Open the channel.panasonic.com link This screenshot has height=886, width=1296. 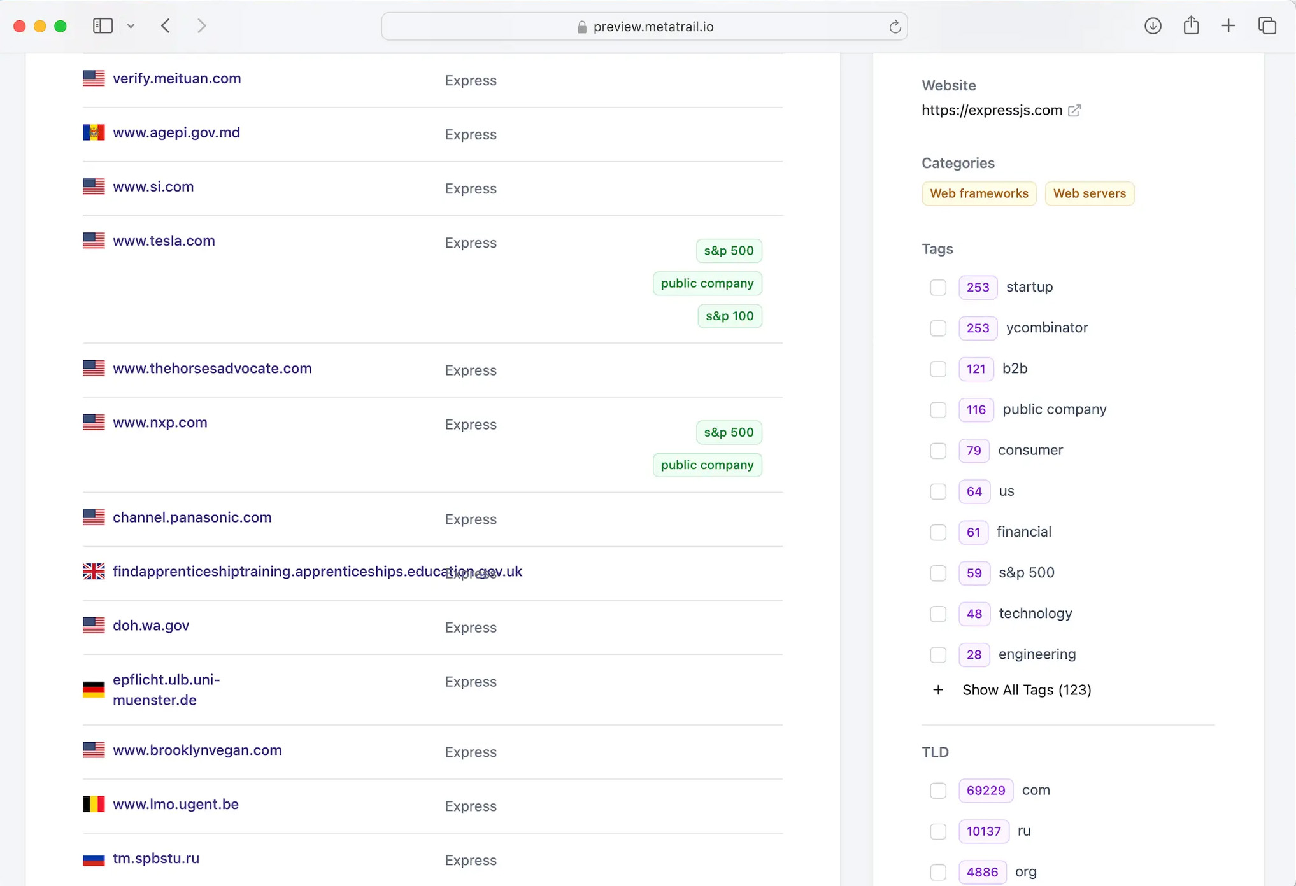[x=192, y=517]
